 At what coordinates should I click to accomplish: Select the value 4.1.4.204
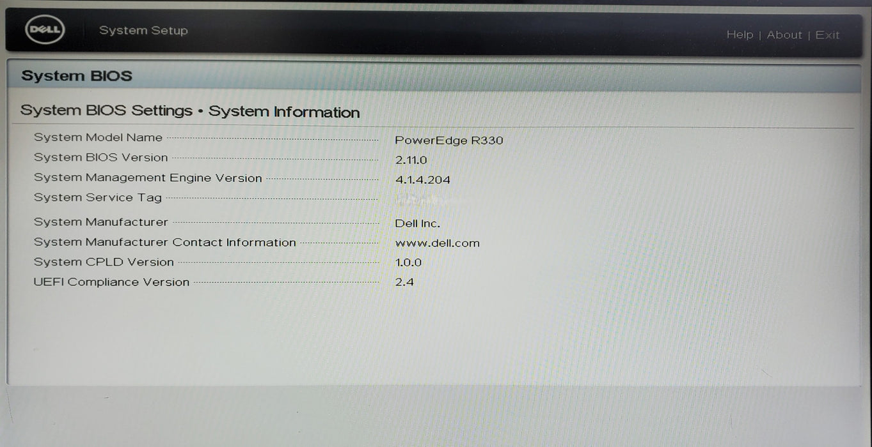tap(423, 180)
